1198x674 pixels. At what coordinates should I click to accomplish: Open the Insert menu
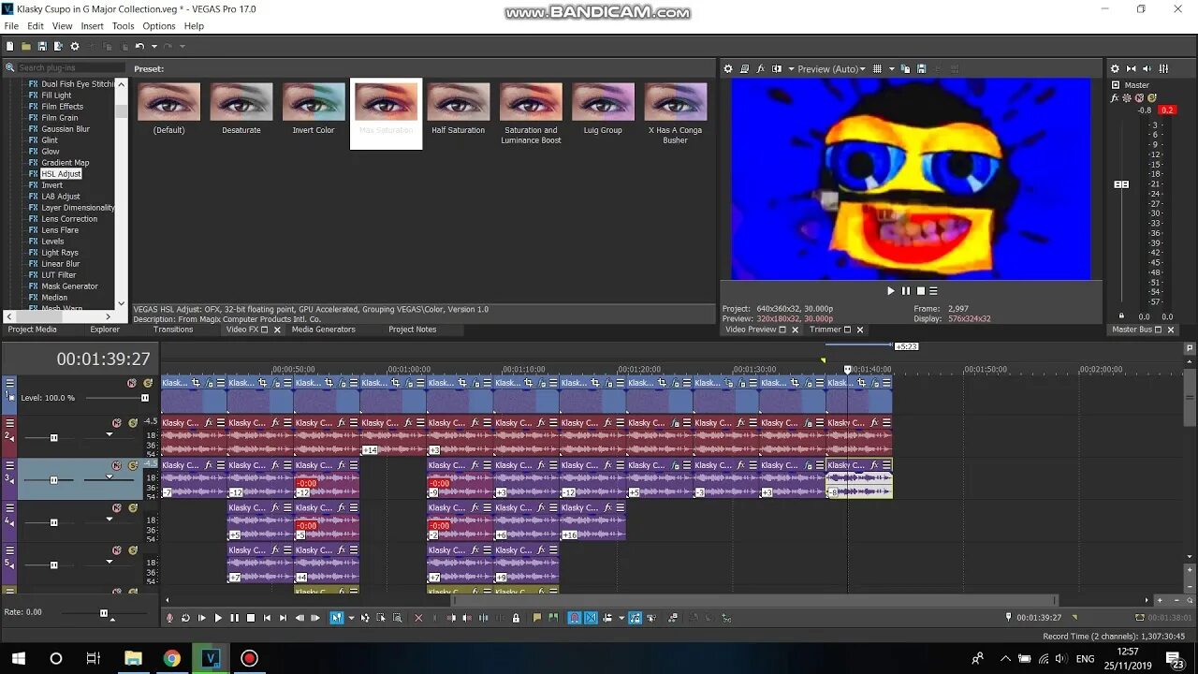[92, 26]
